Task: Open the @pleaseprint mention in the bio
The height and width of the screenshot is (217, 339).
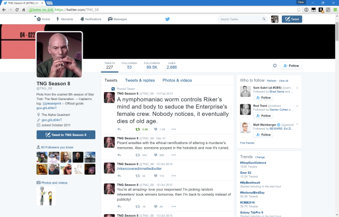Action: (x=52, y=103)
